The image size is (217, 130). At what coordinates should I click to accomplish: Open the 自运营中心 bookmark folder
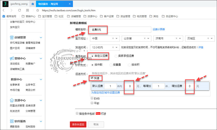point(170,16)
